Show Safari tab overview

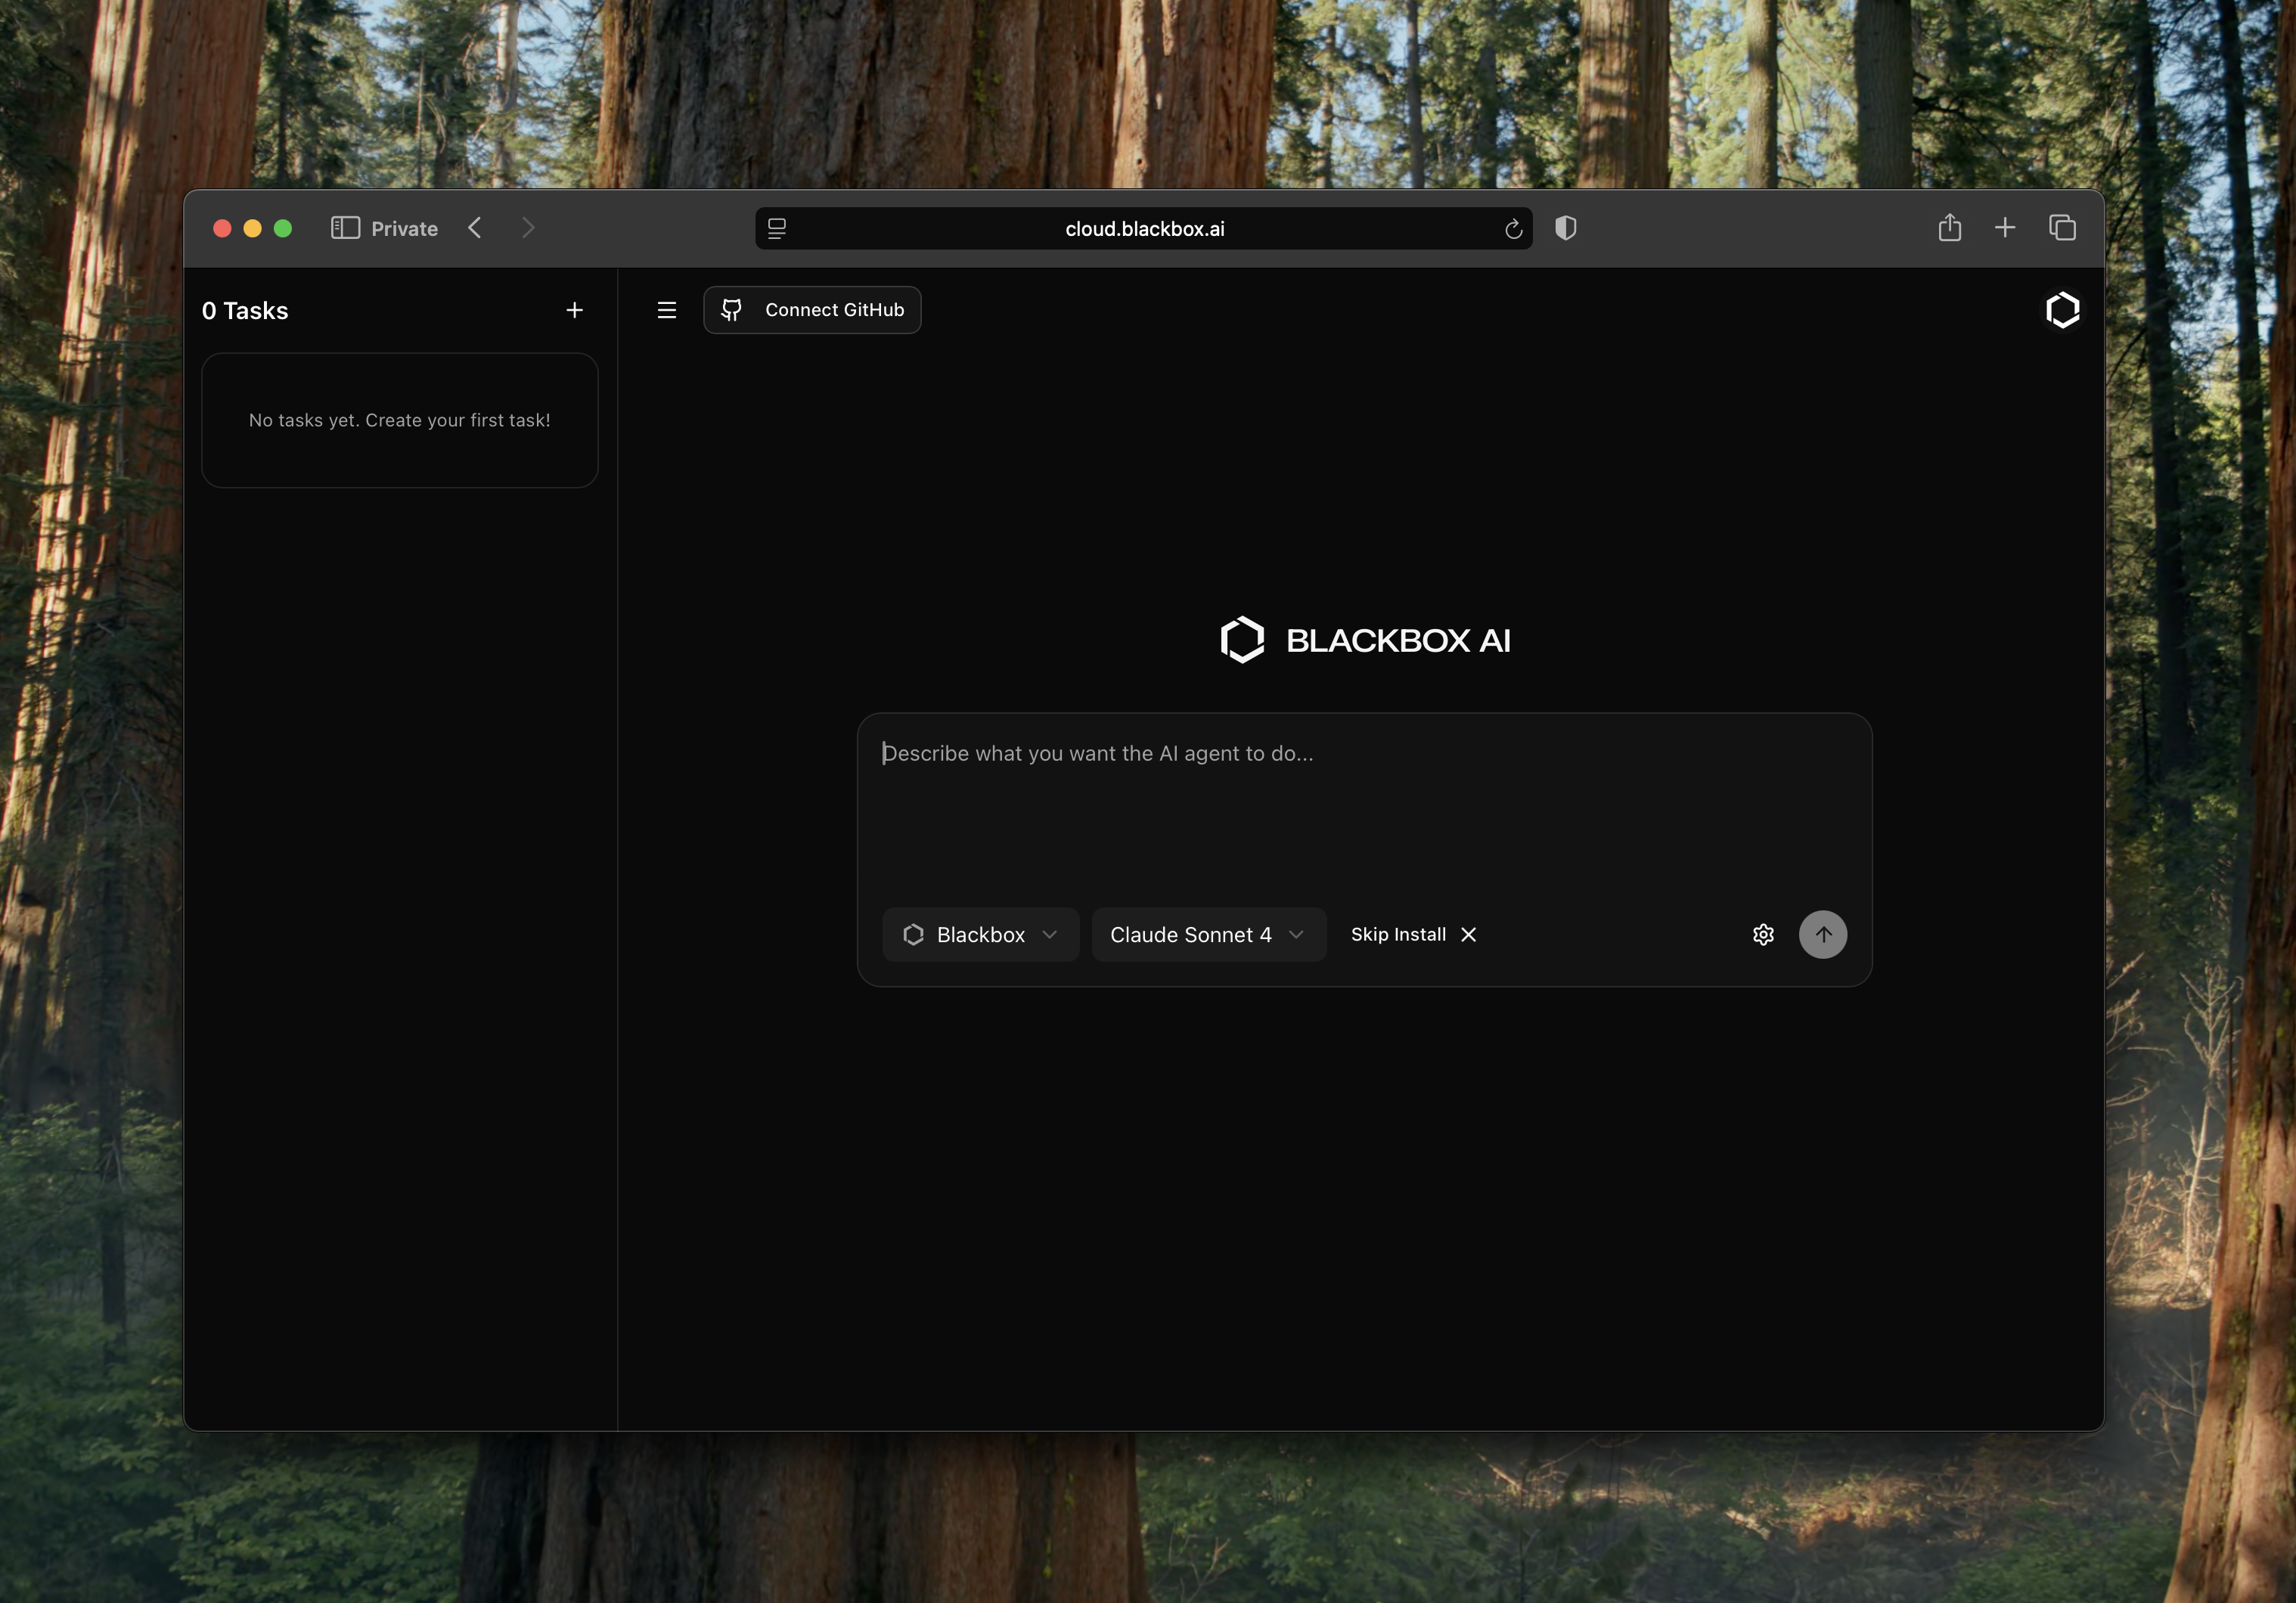(x=2062, y=228)
